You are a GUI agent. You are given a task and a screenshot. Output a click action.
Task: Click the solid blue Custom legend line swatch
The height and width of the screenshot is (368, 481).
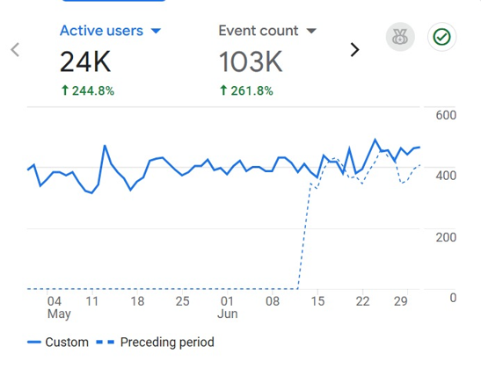coord(34,343)
